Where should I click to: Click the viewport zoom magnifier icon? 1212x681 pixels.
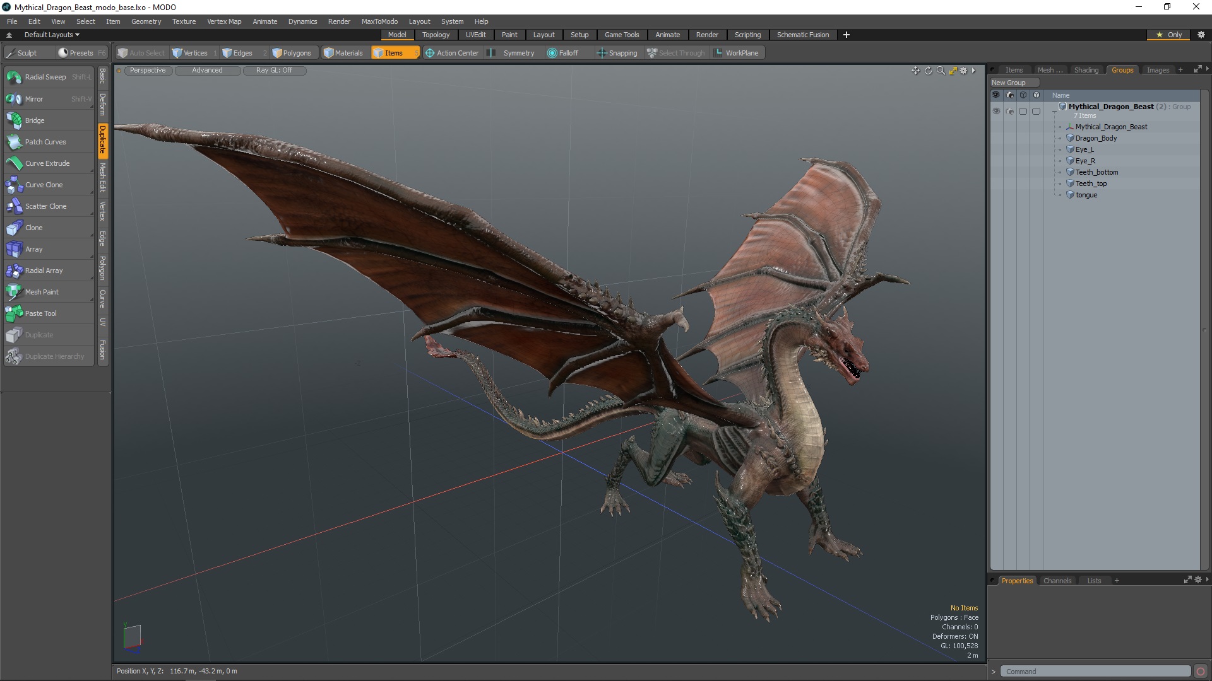point(941,71)
